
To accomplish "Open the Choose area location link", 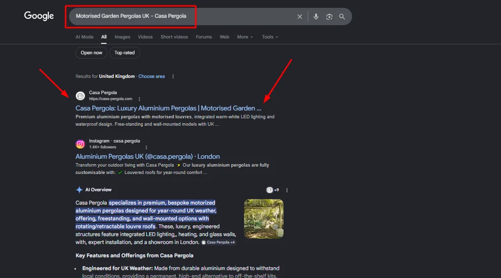I will pyautogui.click(x=151, y=76).
